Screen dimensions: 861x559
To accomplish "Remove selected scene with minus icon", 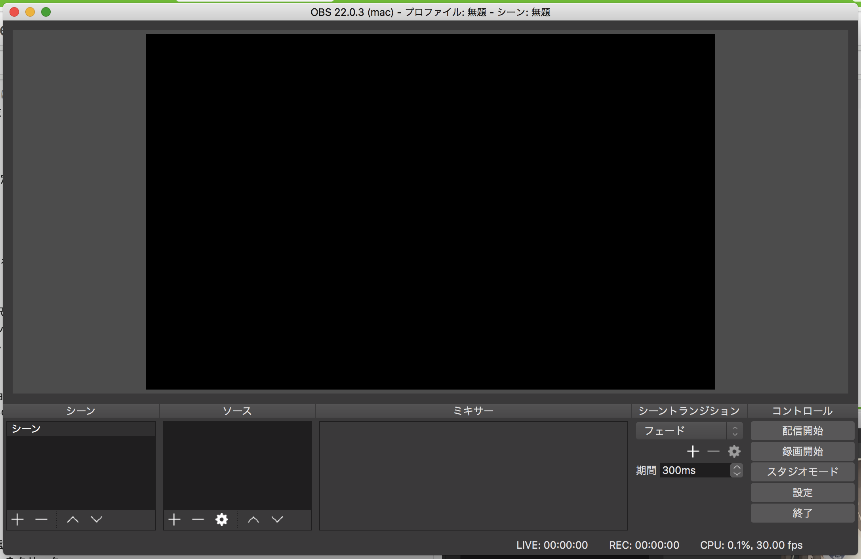I will [41, 519].
